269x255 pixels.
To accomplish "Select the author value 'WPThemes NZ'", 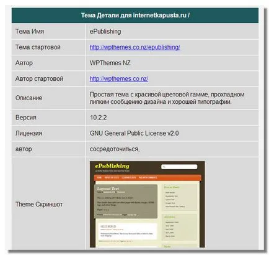I will coord(110,63).
